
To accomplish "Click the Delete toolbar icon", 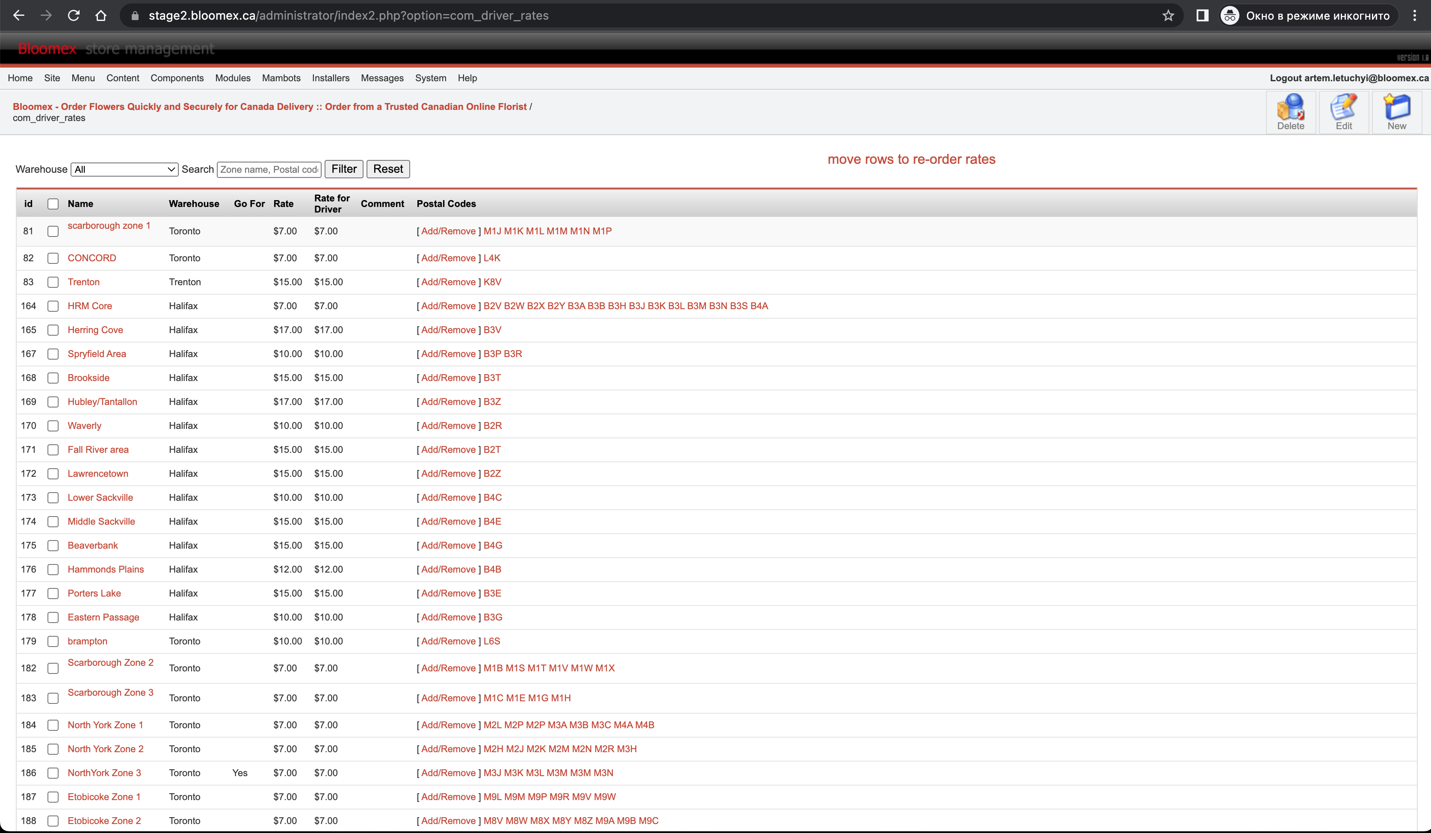I will pyautogui.click(x=1290, y=112).
